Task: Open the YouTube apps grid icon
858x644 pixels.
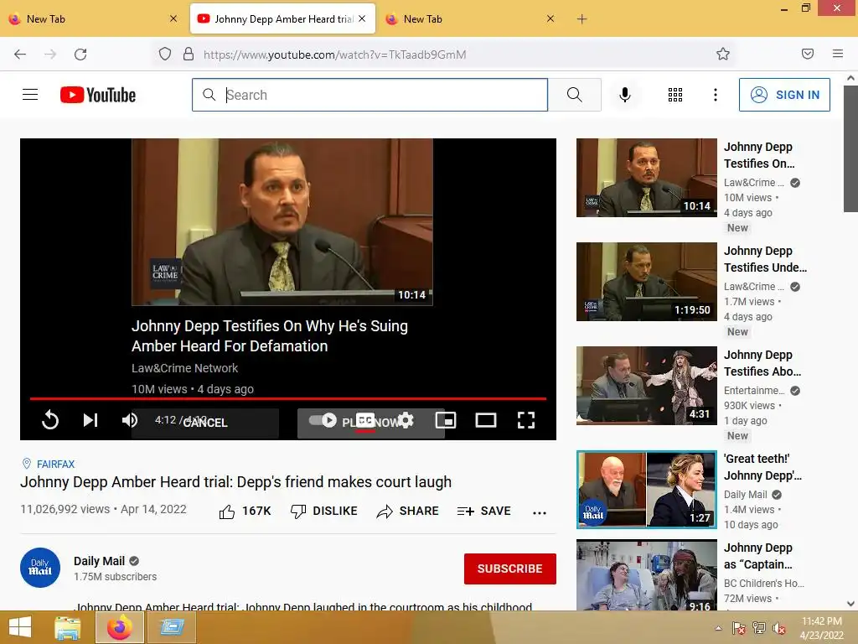Action: click(x=675, y=95)
